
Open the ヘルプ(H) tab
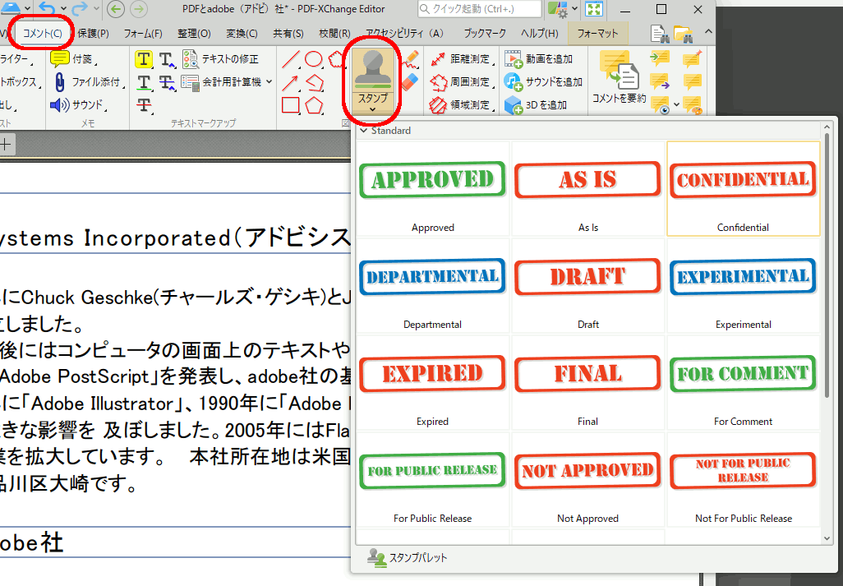click(539, 34)
